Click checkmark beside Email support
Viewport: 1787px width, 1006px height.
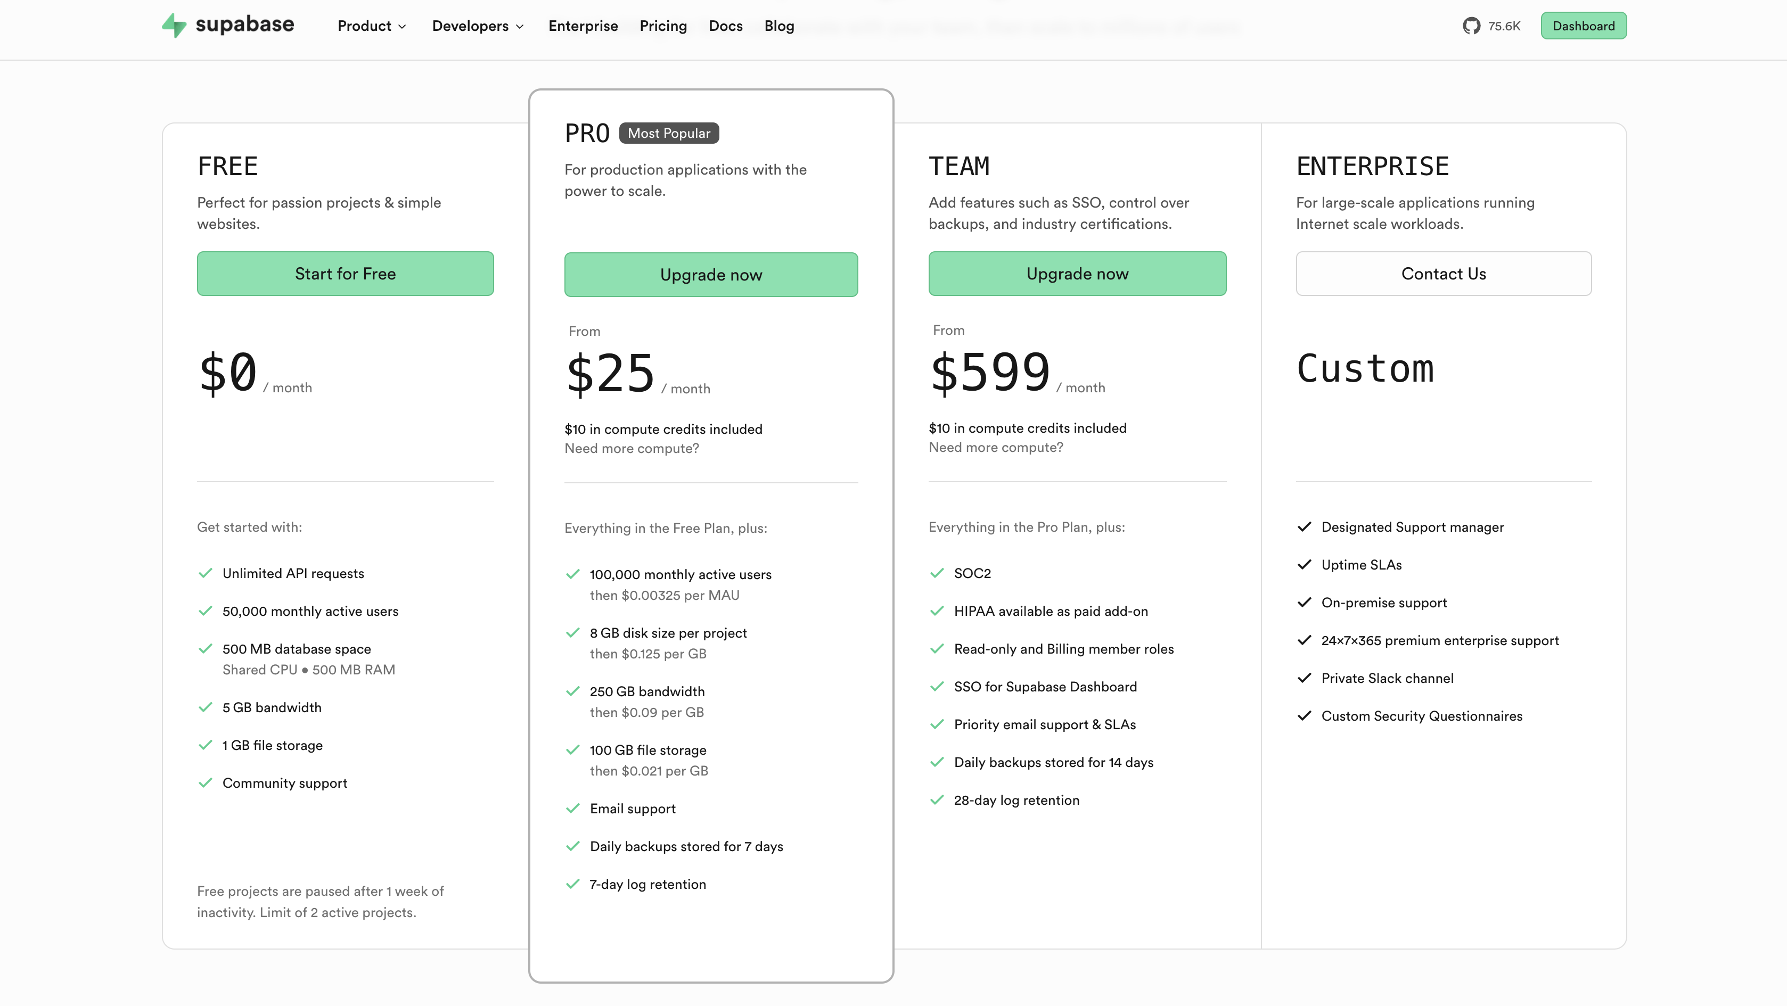click(573, 809)
